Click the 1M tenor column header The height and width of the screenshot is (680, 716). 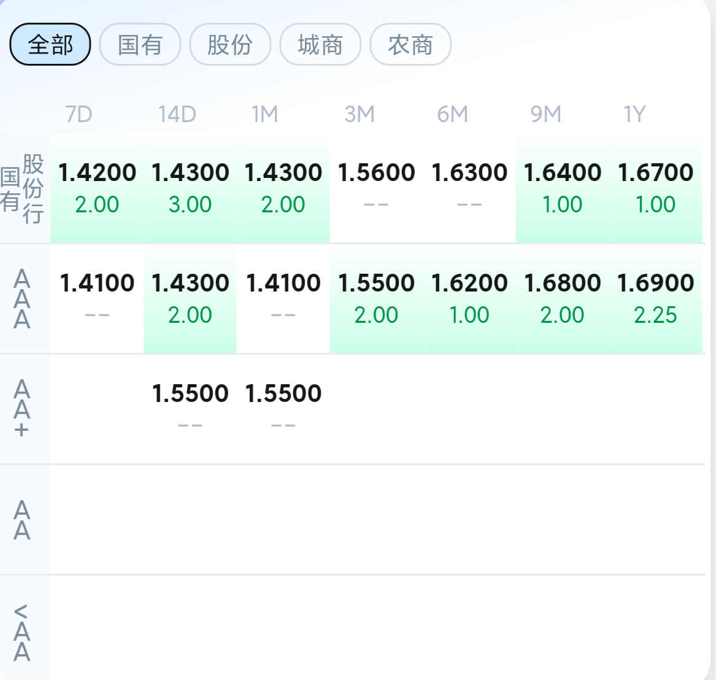(x=264, y=114)
